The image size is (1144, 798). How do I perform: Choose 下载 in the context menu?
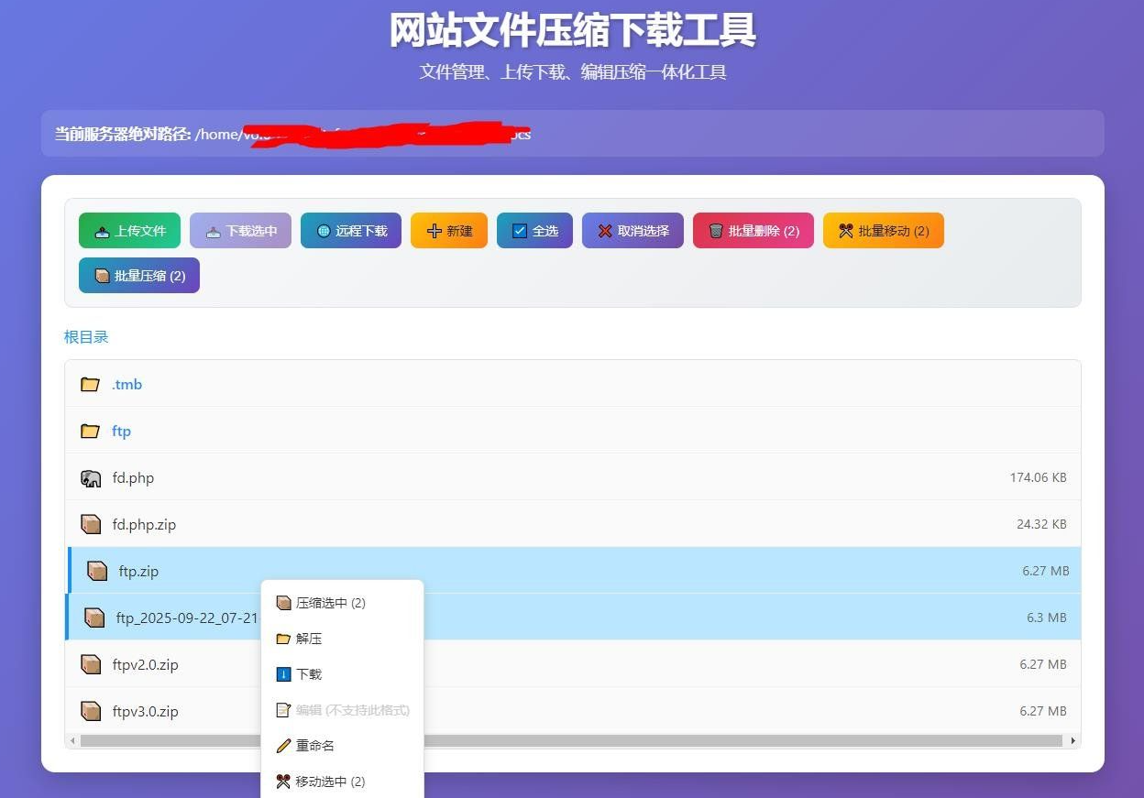309,674
